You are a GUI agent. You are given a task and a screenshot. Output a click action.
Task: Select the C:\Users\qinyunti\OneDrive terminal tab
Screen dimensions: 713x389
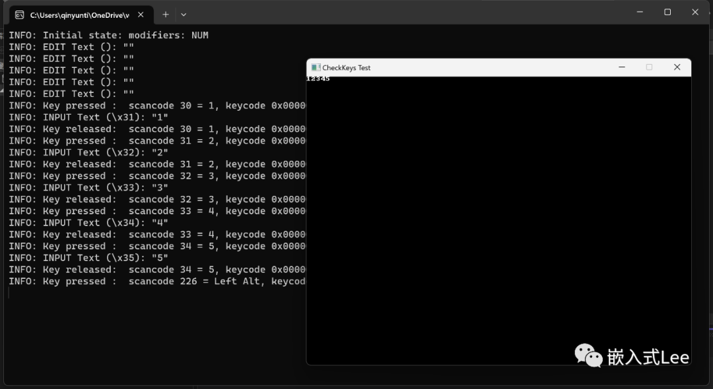pyautogui.click(x=80, y=15)
